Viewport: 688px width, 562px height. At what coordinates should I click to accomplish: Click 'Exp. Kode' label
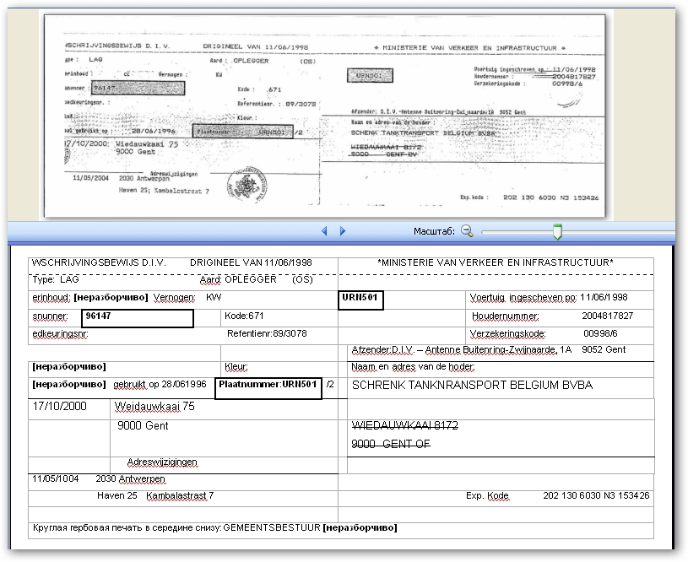tap(487, 495)
